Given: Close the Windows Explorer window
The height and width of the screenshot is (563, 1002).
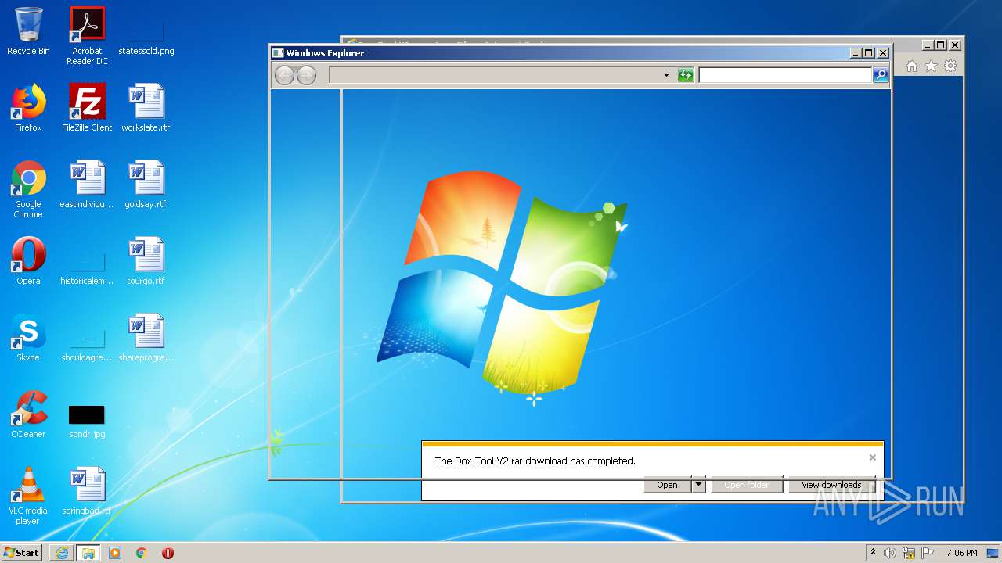Looking at the screenshot, I should tap(883, 53).
